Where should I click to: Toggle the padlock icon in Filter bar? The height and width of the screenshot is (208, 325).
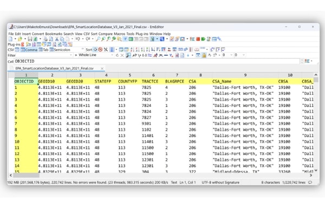coord(204,55)
